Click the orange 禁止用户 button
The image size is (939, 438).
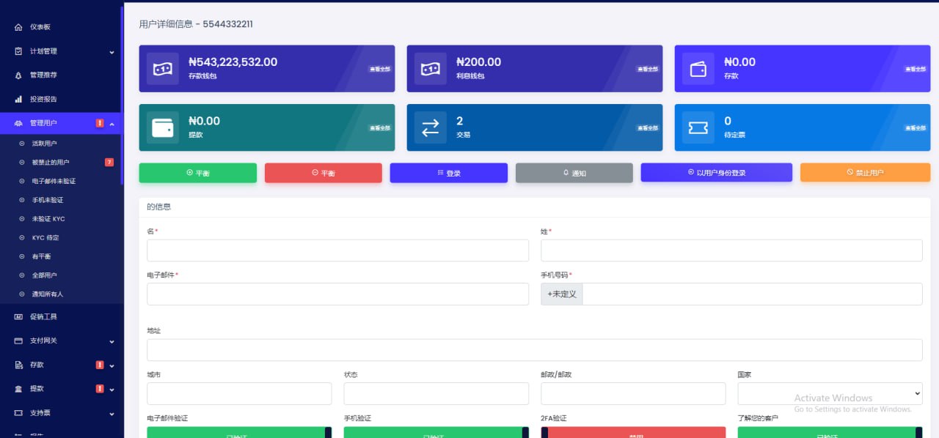[865, 173]
